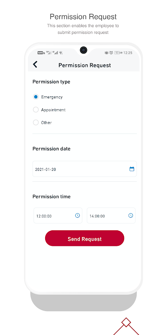
Task: Tap the eye comfort status icon
Action: 107,53
